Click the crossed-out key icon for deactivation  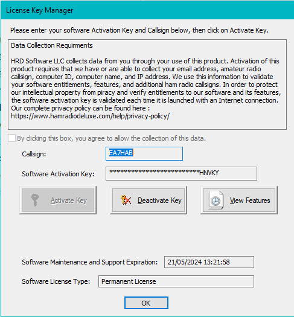coord(126,200)
